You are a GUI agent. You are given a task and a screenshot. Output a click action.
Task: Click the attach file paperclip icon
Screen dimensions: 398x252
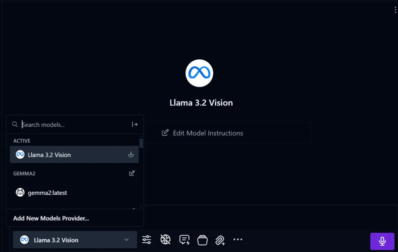(220, 240)
